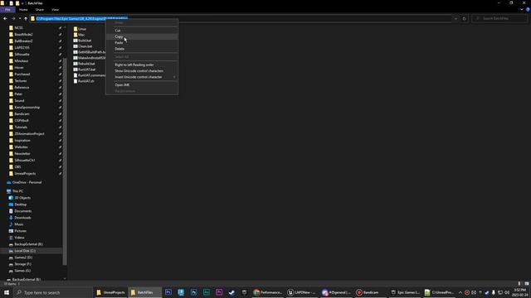Select OneDrive - Personal in the sidebar
The height and width of the screenshot is (298, 531).
[x=27, y=182]
